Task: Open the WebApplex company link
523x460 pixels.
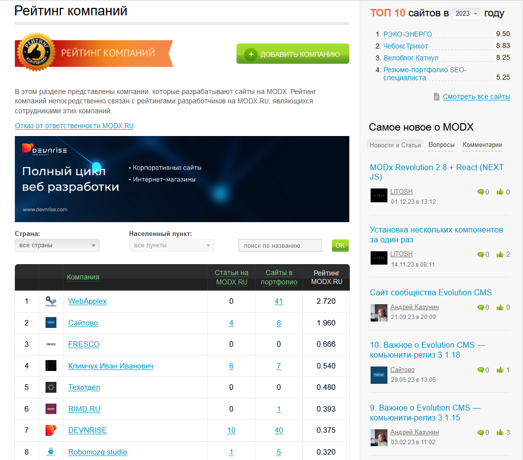Action: (x=88, y=301)
